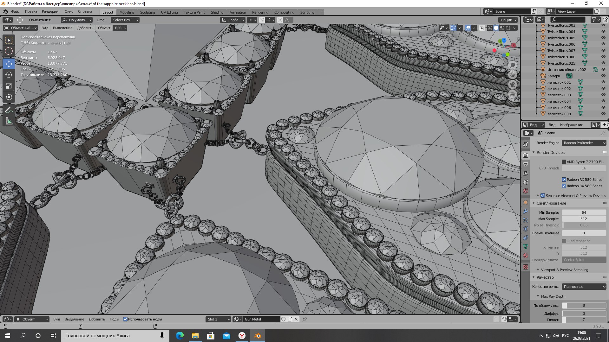Launch Microsoft Edge from the taskbar
Screen dimensions: 609x342
pyautogui.click(x=180, y=336)
